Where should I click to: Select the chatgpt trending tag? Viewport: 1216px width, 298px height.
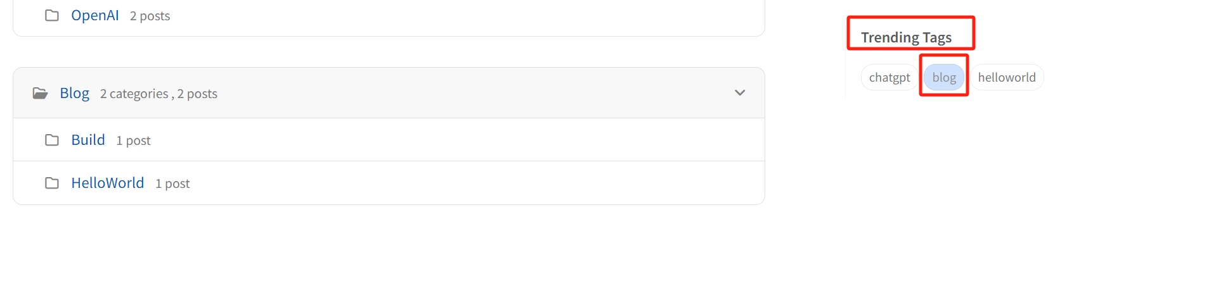pos(889,77)
